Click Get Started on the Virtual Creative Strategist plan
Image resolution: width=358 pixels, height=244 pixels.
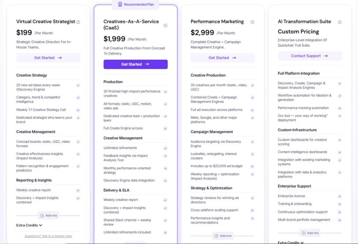point(48,57)
